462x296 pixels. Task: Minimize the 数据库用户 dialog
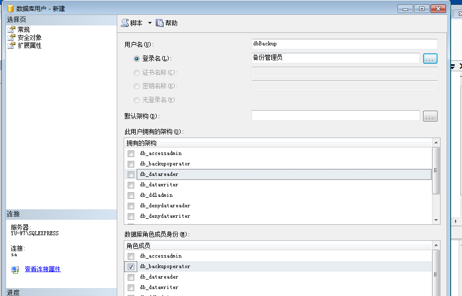click(x=405, y=9)
